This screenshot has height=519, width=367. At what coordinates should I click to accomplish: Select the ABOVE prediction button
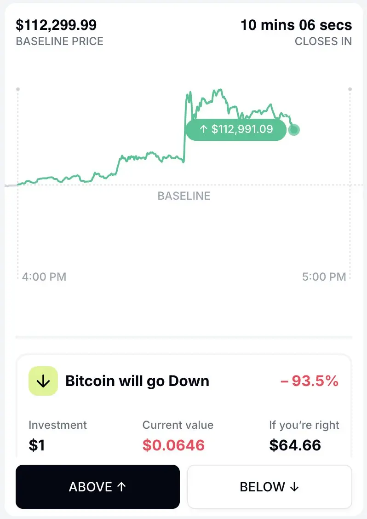point(97,487)
